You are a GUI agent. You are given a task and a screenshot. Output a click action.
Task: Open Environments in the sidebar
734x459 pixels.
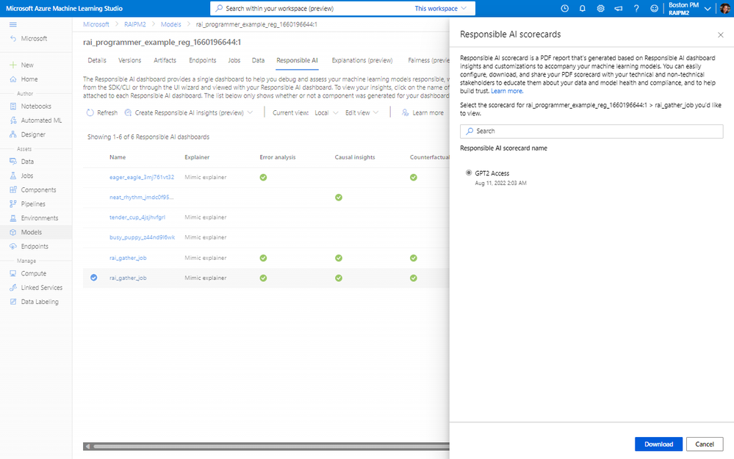pos(35,217)
